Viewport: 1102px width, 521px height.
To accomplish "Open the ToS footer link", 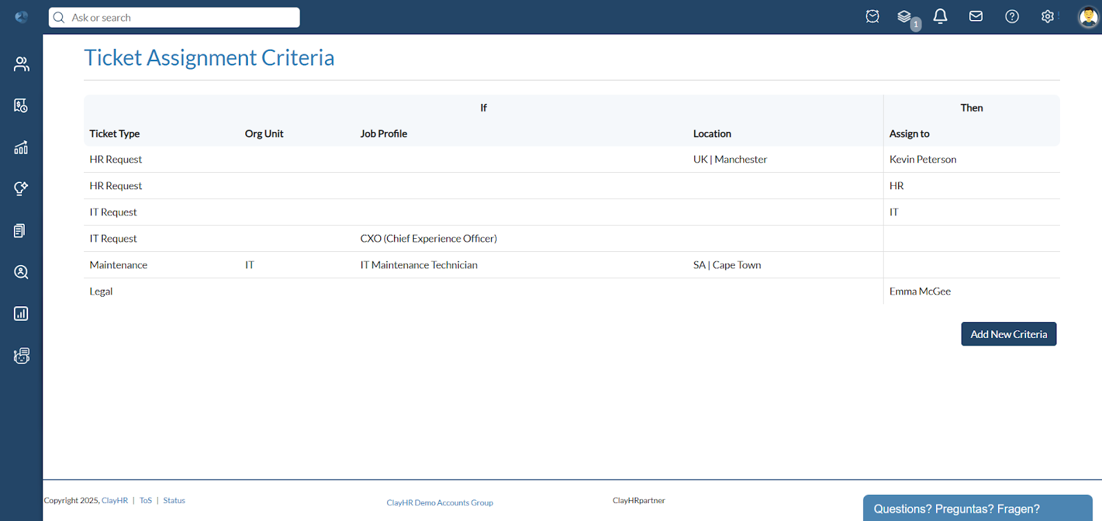I will [x=145, y=500].
